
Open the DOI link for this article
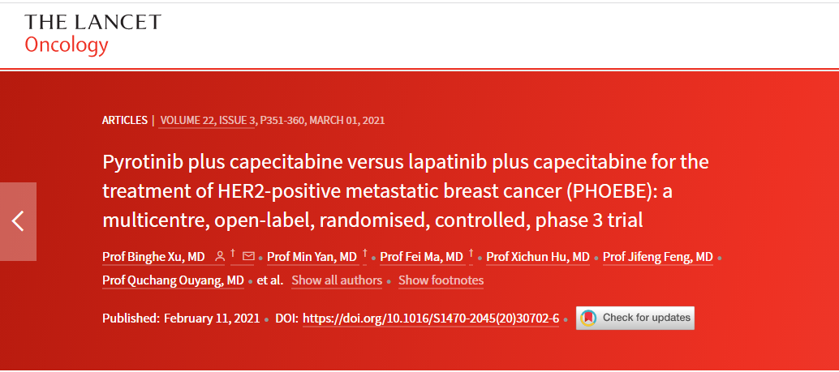(431, 319)
